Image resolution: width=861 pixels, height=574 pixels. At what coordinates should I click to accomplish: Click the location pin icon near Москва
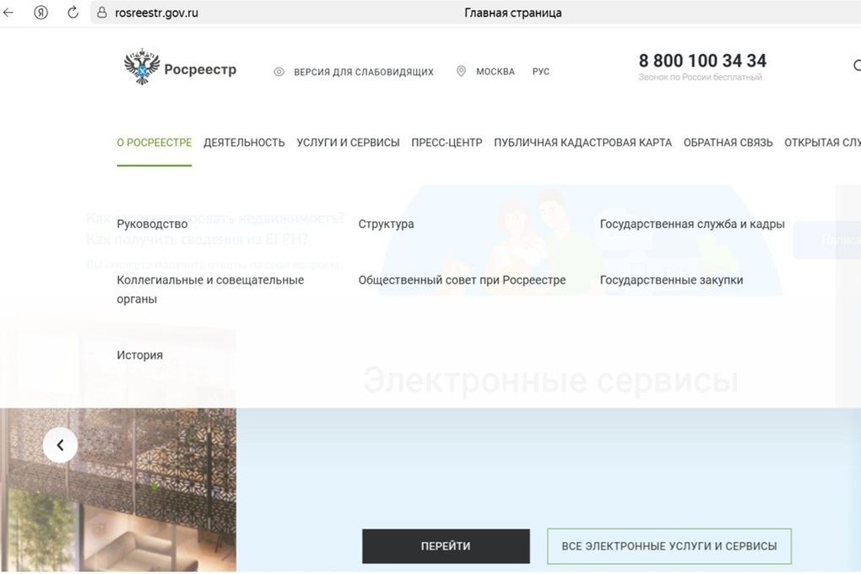(x=461, y=72)
